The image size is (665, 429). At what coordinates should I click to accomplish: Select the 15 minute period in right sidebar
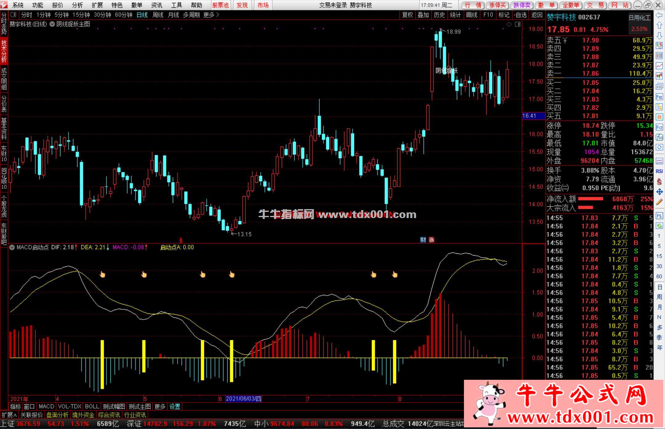659,256
